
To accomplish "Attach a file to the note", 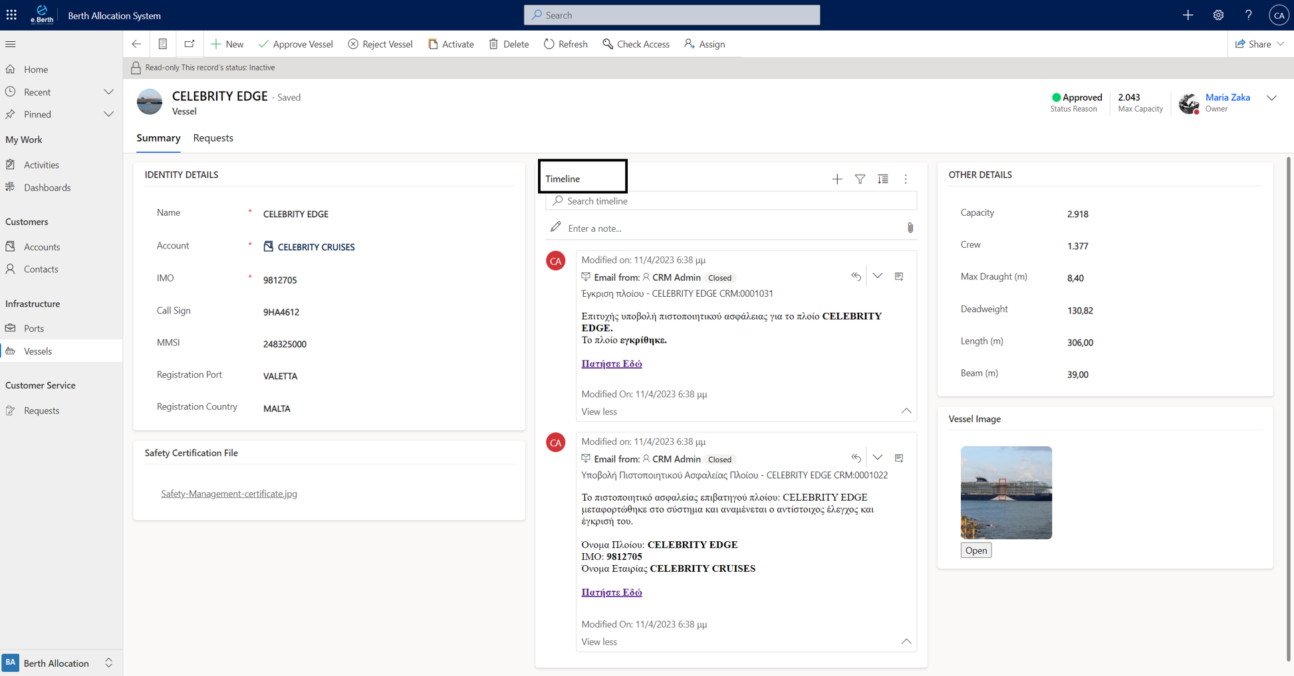I will (910, 228).
